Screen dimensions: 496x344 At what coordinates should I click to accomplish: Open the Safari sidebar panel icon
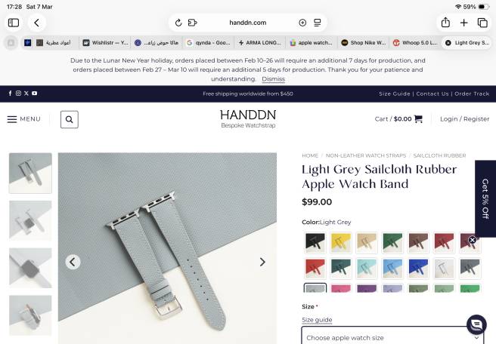coord(14,23)
